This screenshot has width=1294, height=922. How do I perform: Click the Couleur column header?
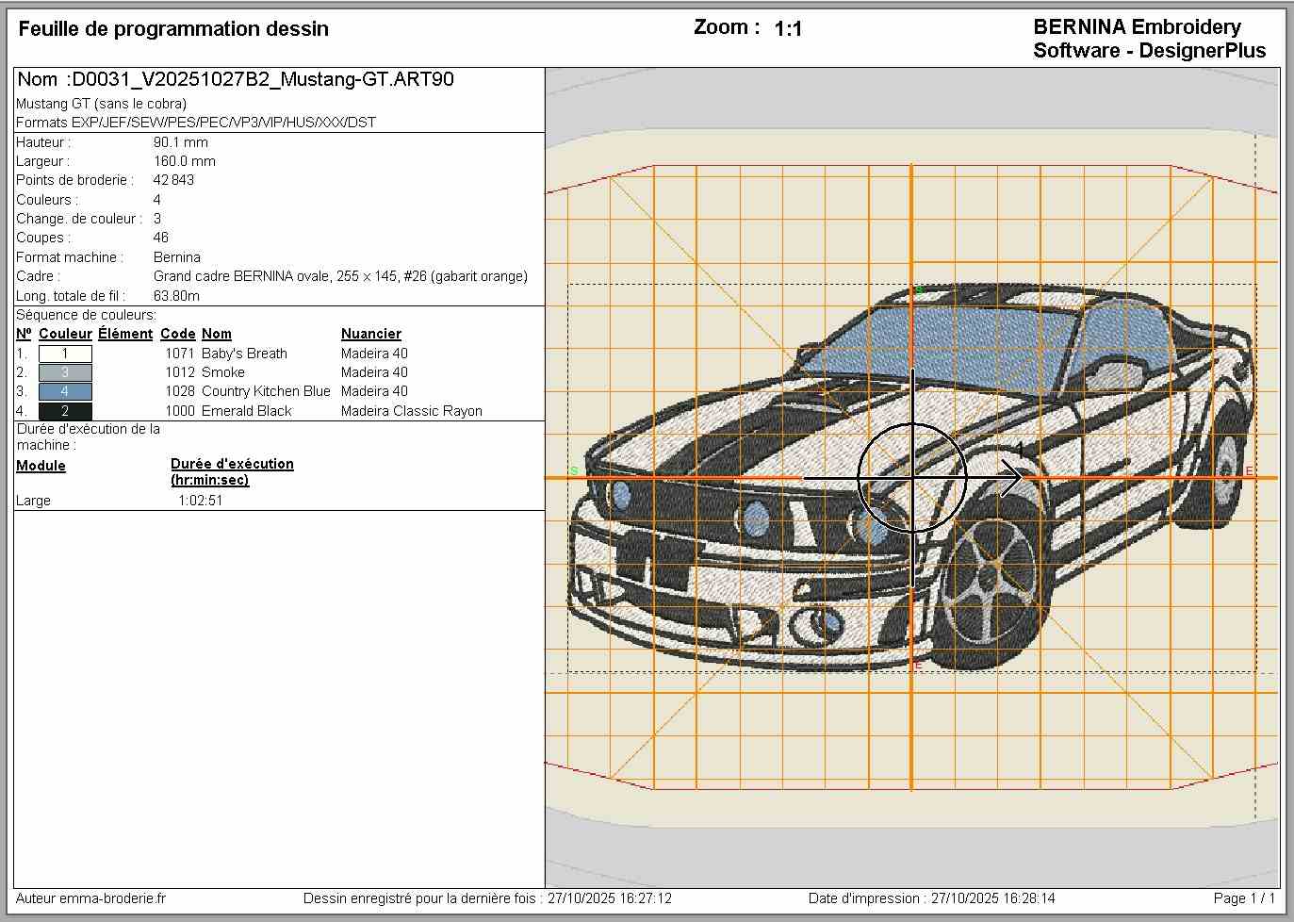(x=65, y=334)
